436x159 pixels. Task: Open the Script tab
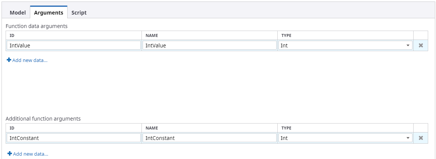pos(79,13)
